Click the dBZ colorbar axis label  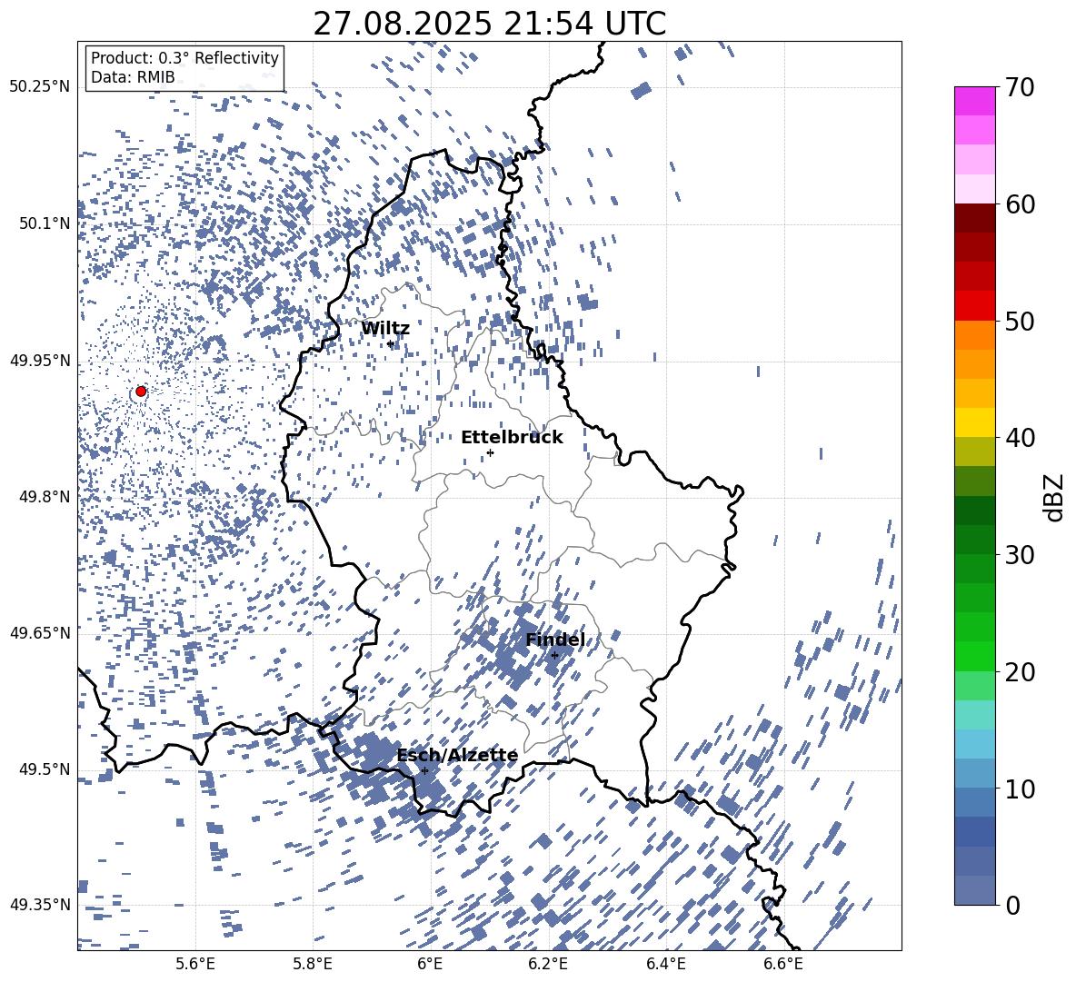tap(1055, 497)
